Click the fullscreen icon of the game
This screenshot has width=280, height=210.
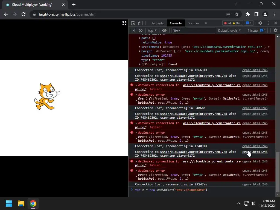pyautogui.click(x=124, y=23)
